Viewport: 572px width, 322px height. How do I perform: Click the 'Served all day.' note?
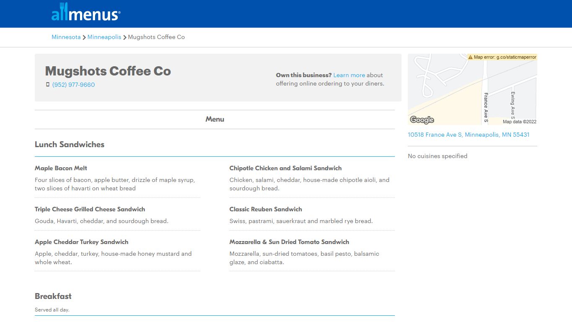click(x=52, y=310)
